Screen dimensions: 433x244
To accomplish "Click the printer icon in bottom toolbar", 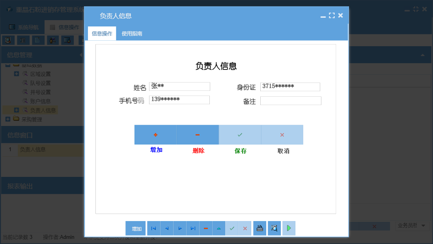I will click(x=259, y=228).
